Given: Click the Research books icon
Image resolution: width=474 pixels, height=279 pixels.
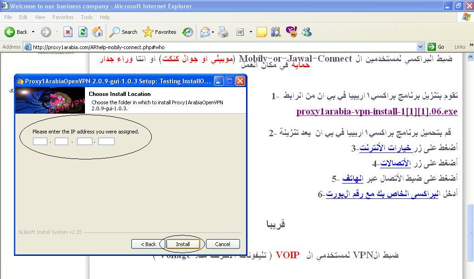Looking at the screenshot, I should coord(276,32).
